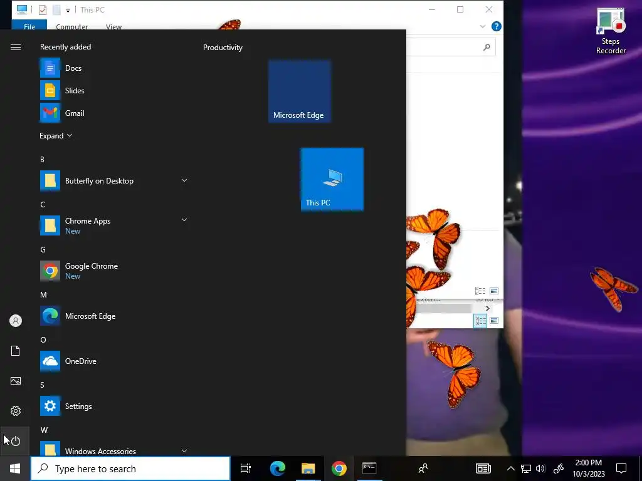Show hidden system tray icons
Screen dimensions: 642x481
coord(510,468)
